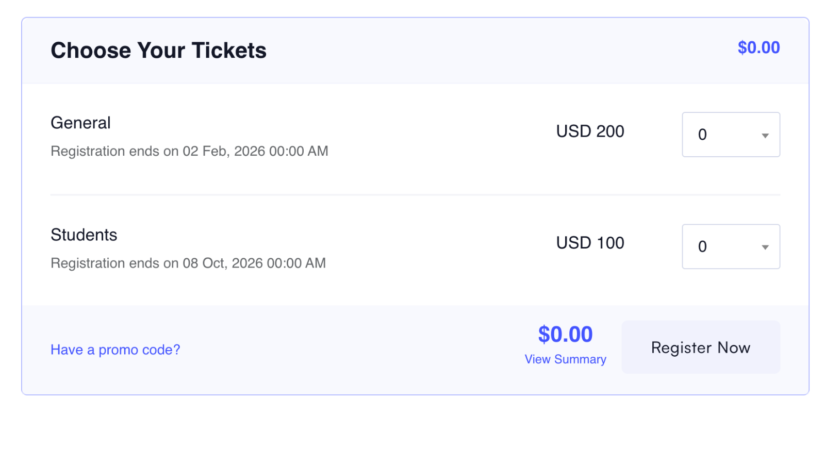Click the USD 100 price label
This screenshot has height=464, width=825.
590,243
